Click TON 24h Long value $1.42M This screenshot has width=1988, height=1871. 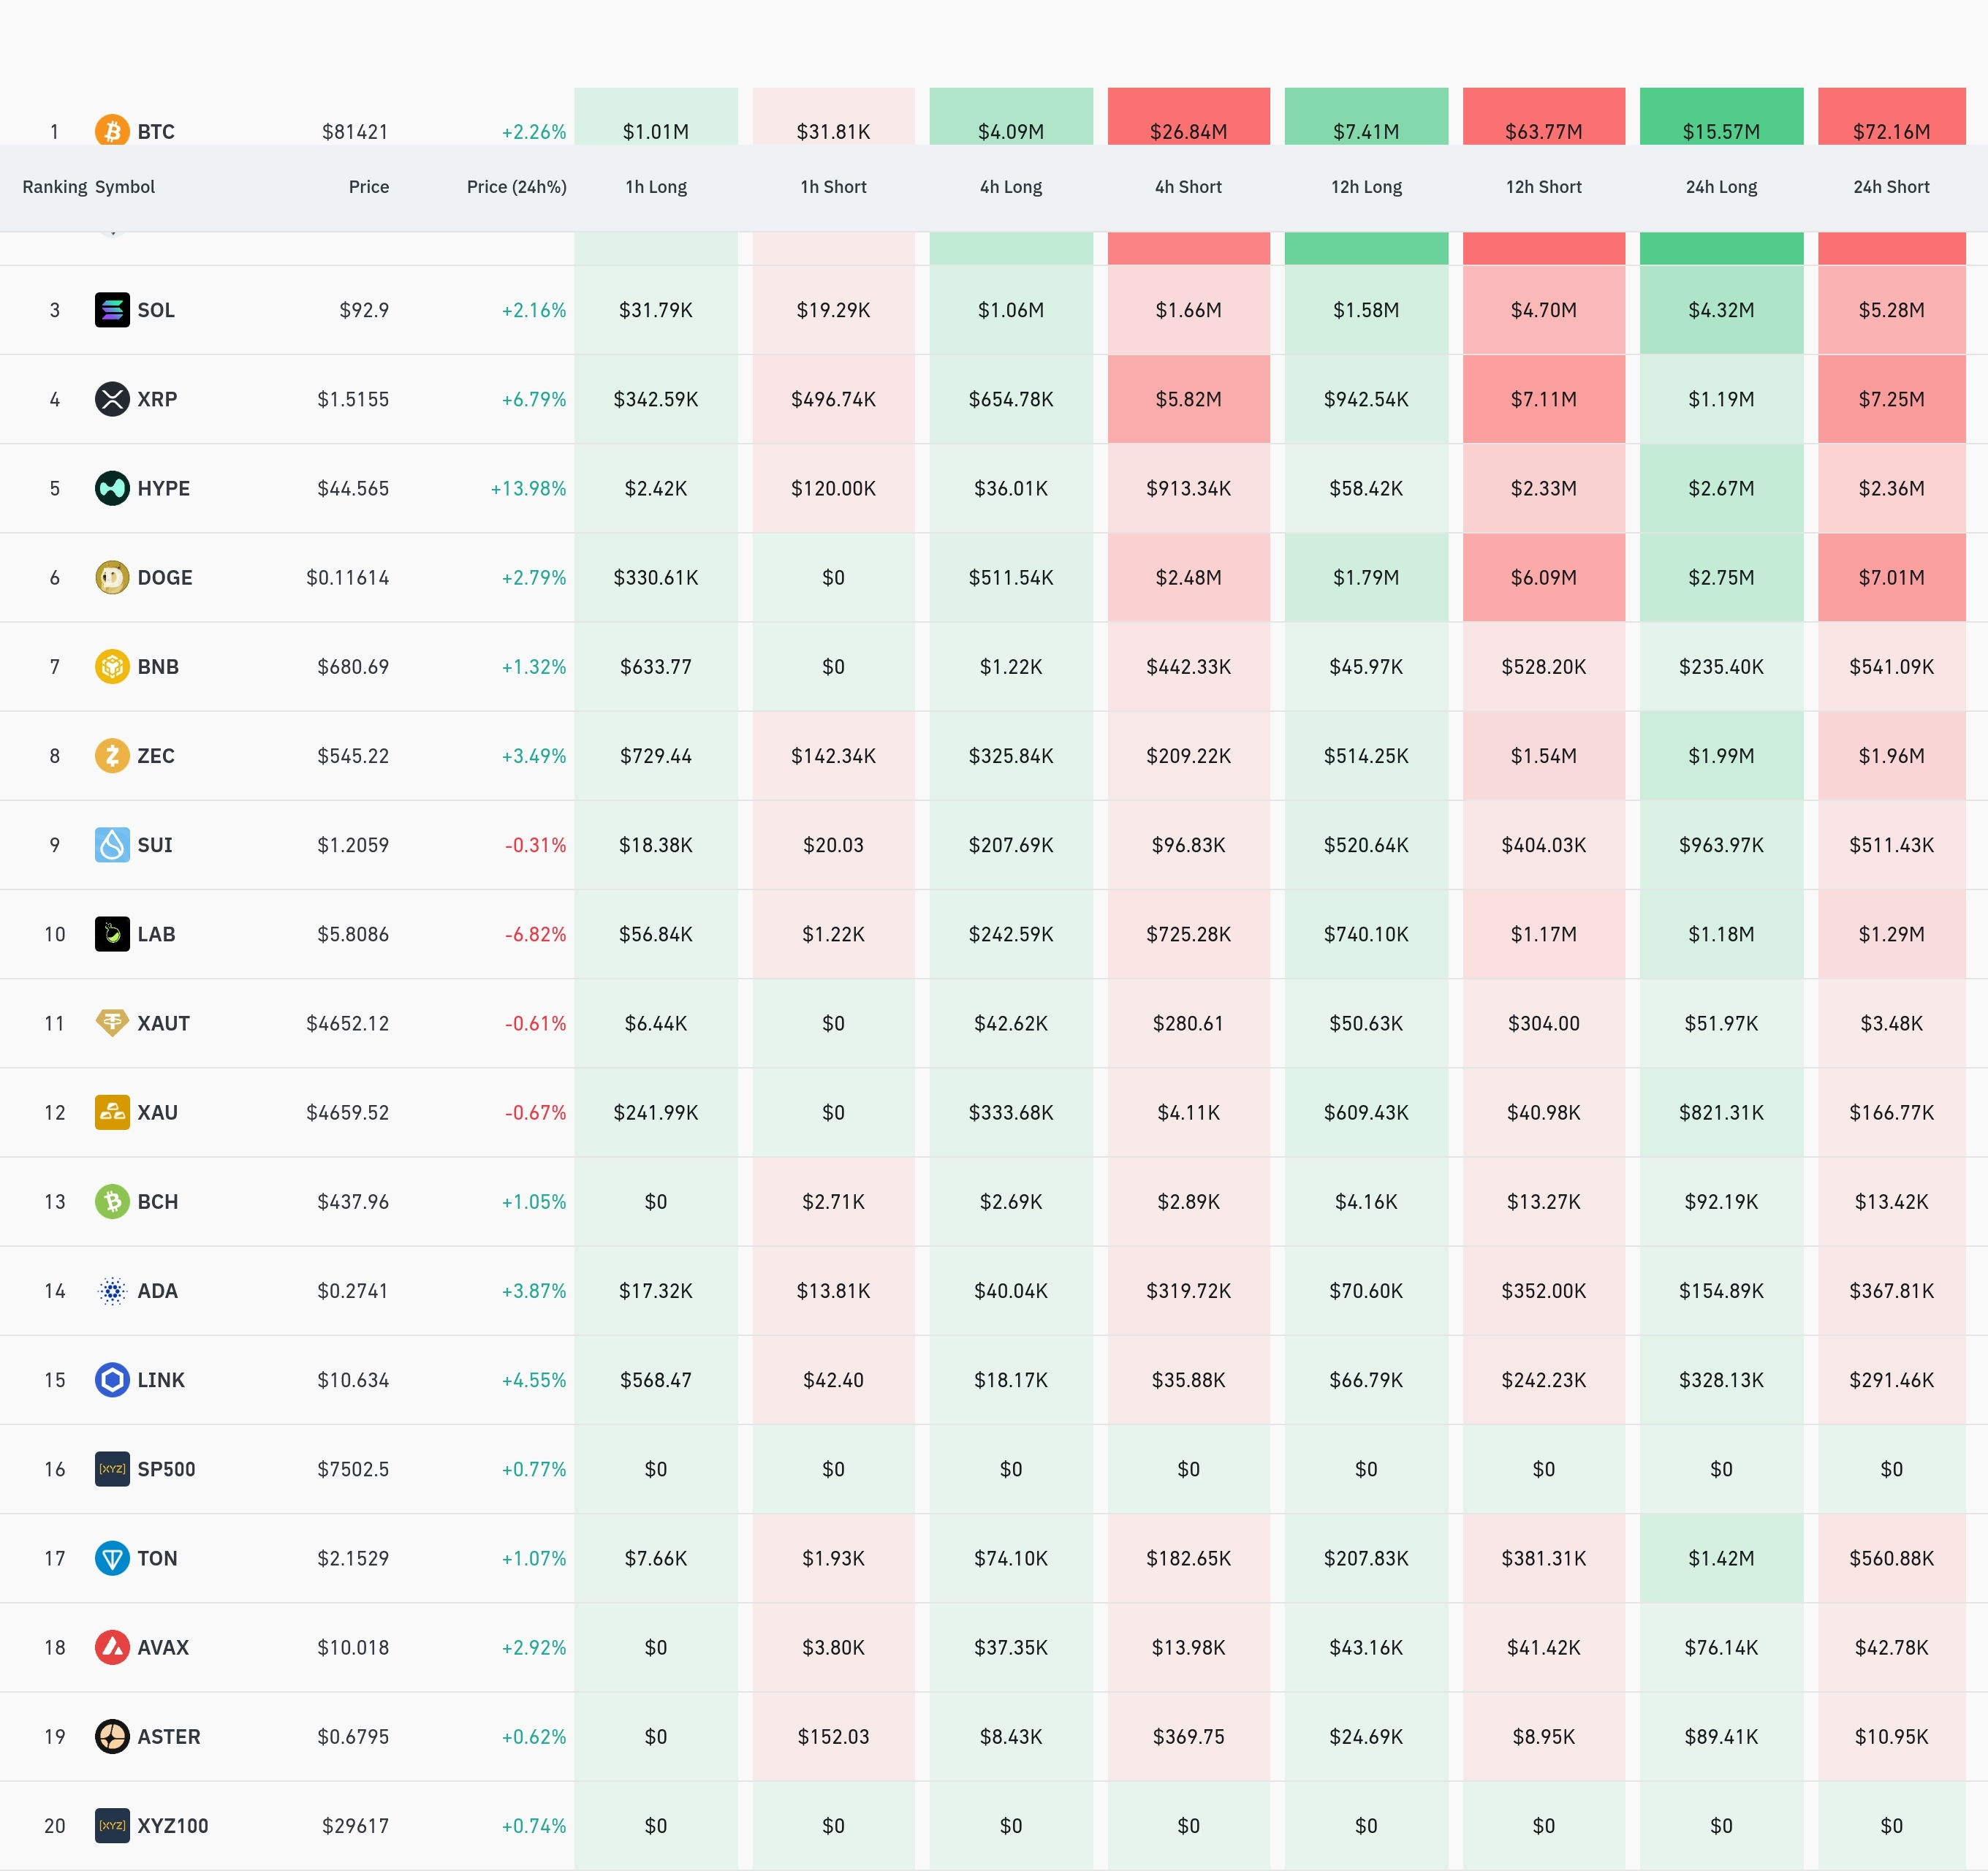pyautogui.click(x=1721, y=1558)
